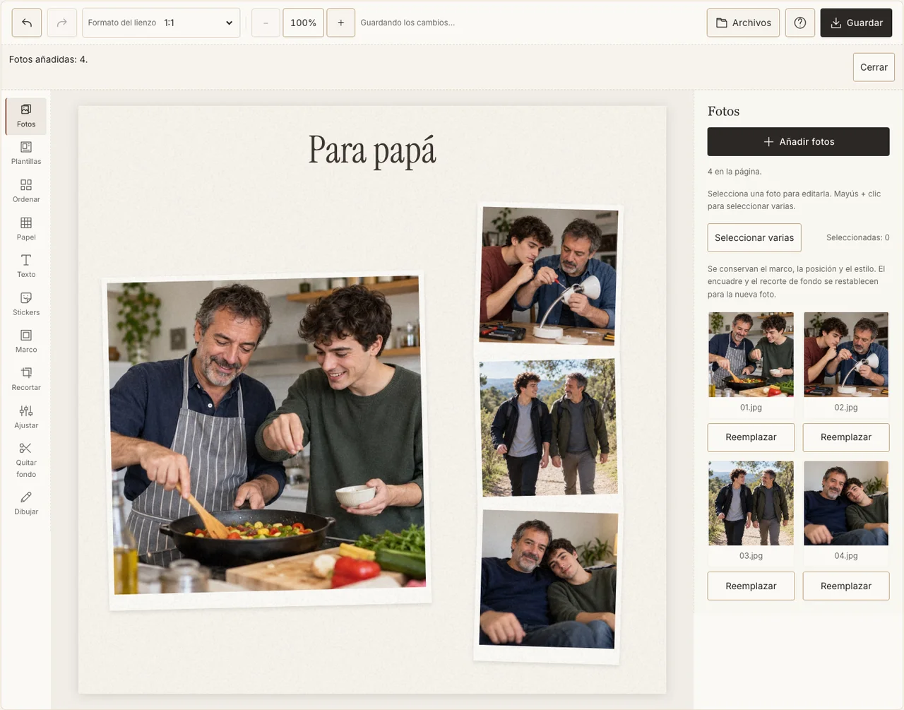
Task: Click the '4 en la página.' text
Action: point(734,172)
